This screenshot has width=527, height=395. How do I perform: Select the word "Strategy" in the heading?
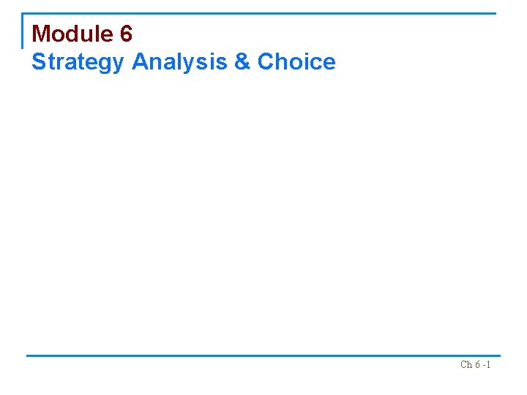(78, 62)
